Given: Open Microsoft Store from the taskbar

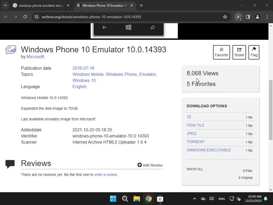Looking at the screenshot, I should click(x=160, y=199).
